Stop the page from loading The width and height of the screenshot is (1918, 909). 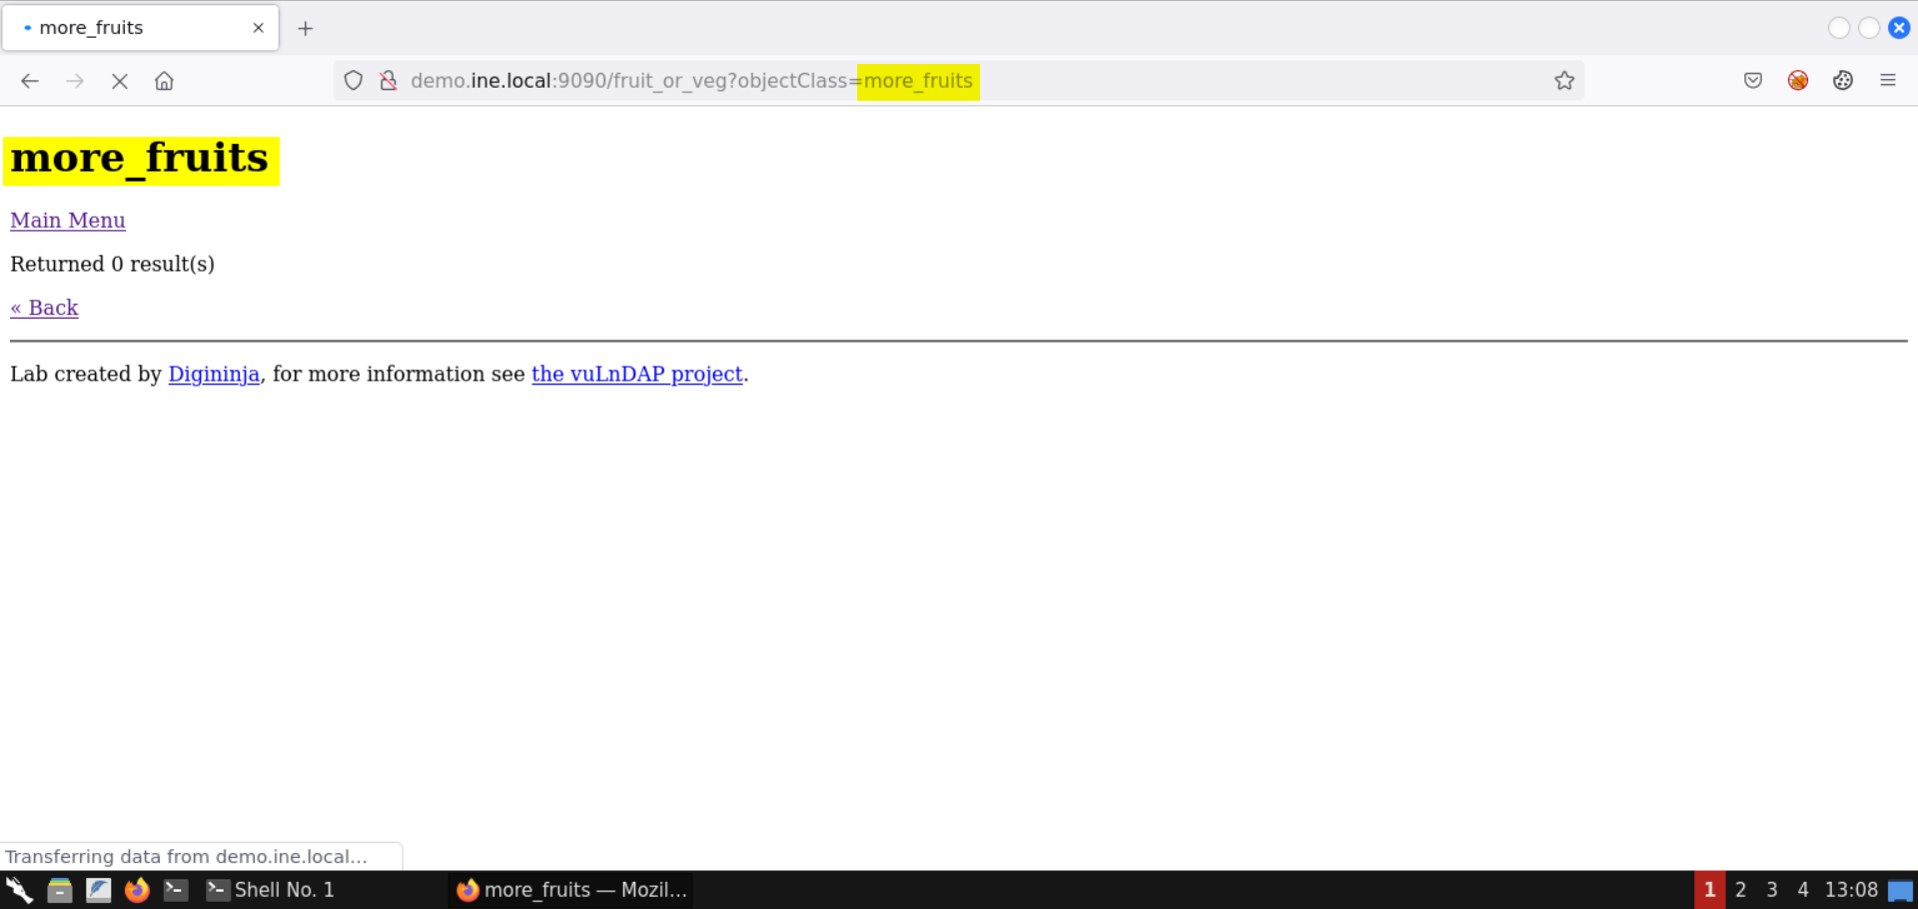coord(120,81)
